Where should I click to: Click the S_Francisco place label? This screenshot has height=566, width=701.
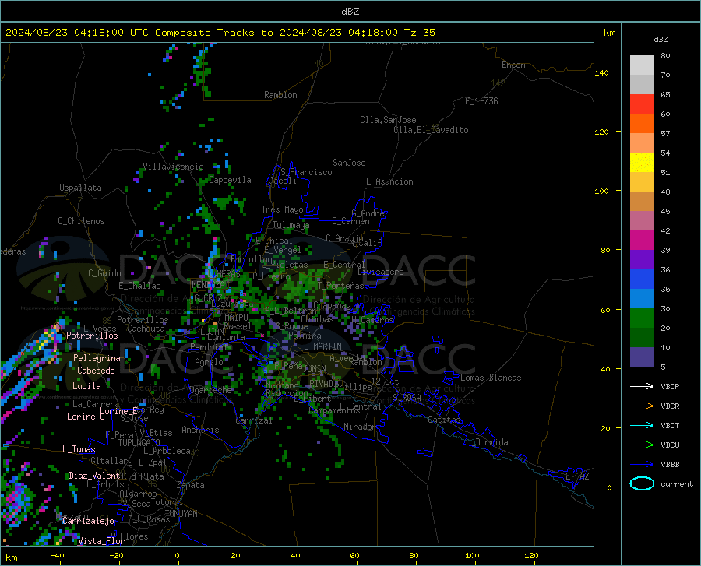(x=306, y=172)
